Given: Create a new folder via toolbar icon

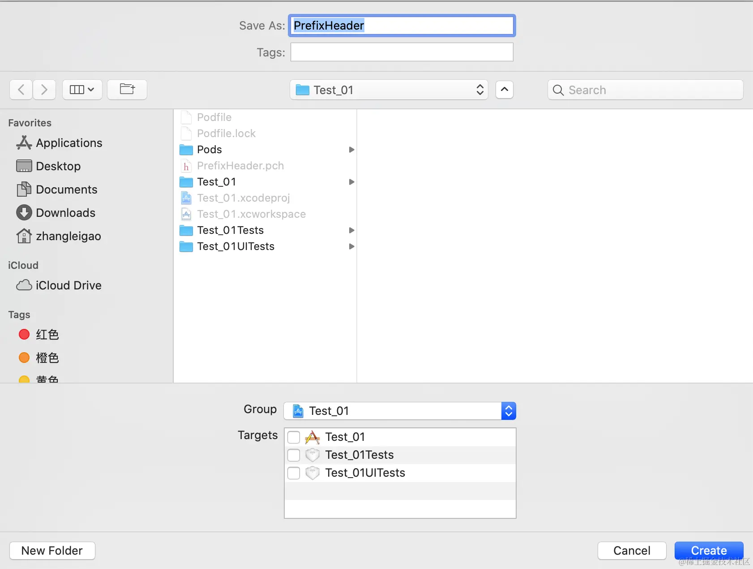Looking at the screenshot, I should click(x=127, y=90).
